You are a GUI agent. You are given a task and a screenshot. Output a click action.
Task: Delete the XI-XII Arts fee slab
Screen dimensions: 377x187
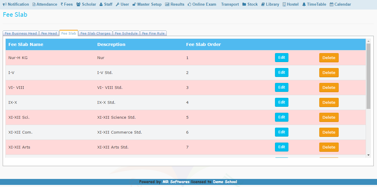[329, 147]
